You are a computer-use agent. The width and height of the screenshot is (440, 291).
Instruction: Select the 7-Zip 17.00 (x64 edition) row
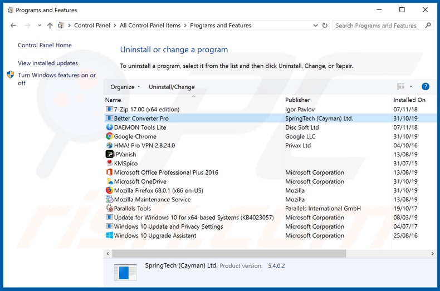click(270, 110)
